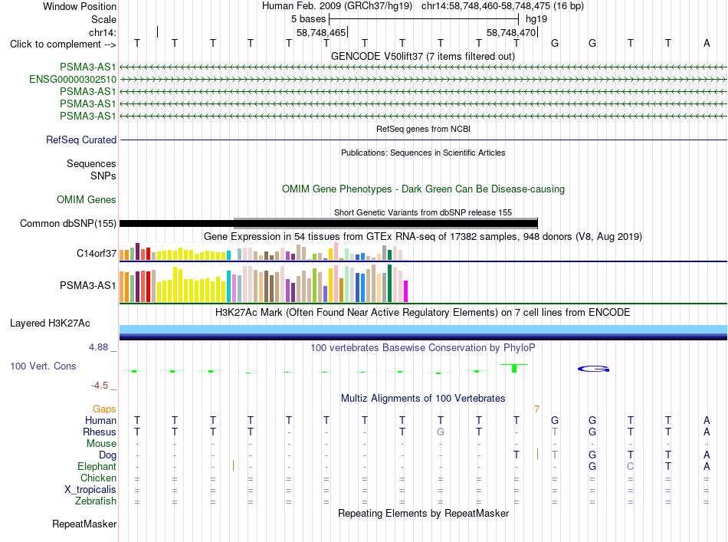Click the light blue H3K27Ac signal band
This screenshot has height=542, width=728.
423,330
